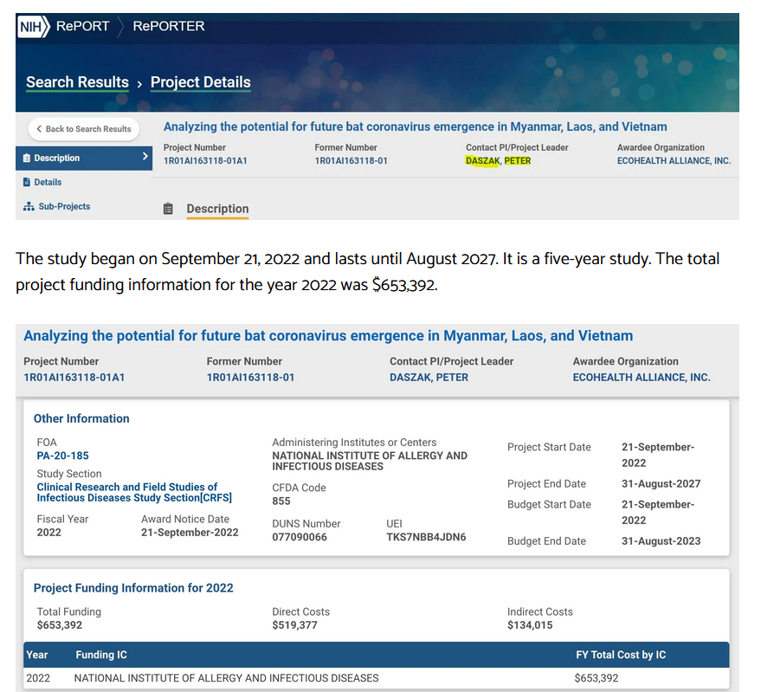Select the Description item in the sidebar
This screenshot has height=692, width=774.
tap(84, 158)
